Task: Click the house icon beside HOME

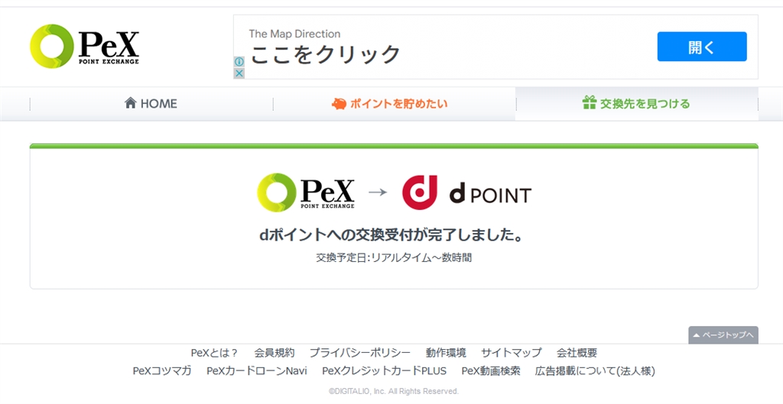Action: (130, 103)
